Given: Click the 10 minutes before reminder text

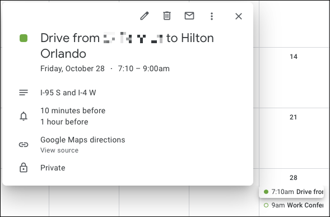Looking at the screenshot, I should [x=73, y=110].
